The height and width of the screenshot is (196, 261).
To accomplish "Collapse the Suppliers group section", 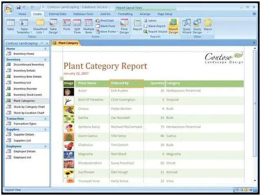I will click(x=45, y=129).
